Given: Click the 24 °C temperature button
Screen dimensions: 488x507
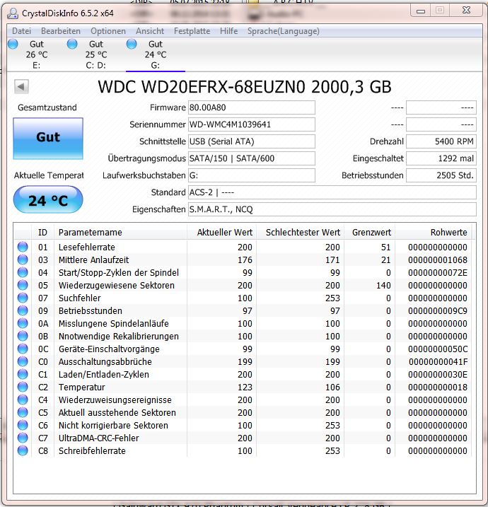Looking at the screenshot, I should coord(48,200).
